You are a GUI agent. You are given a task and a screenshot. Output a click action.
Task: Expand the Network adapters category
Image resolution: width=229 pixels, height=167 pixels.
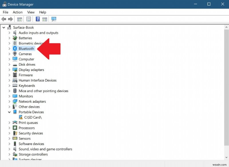click(x=9, y=101)
